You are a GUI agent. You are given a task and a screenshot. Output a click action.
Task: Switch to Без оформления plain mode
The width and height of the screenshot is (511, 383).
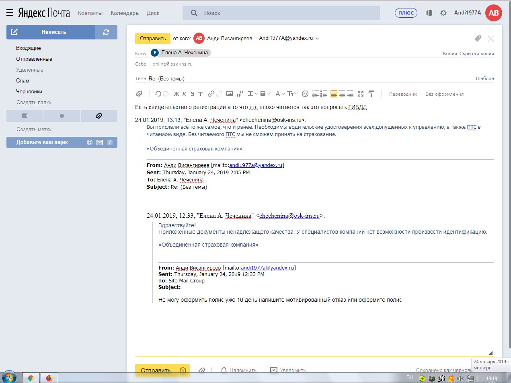(445, 94)
